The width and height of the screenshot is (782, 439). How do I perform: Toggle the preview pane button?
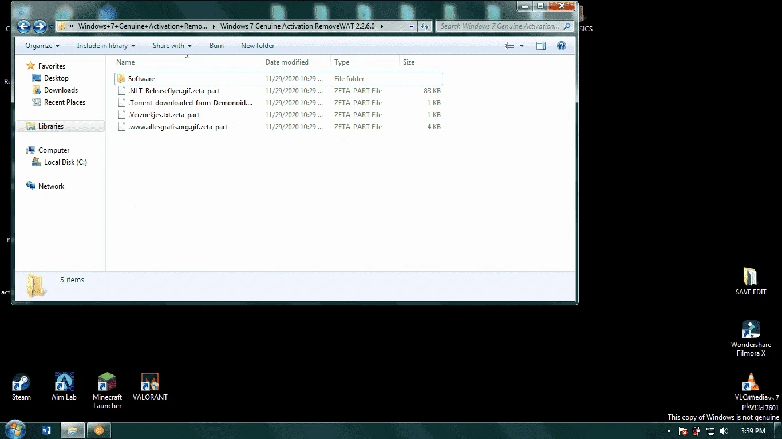(x=541, y=46)
